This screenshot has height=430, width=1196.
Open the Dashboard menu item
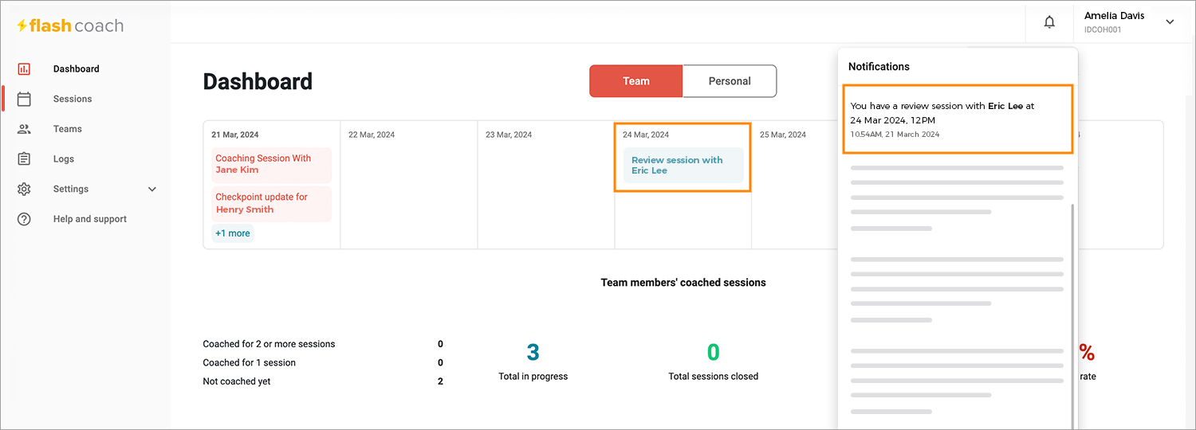pos(77,69)
